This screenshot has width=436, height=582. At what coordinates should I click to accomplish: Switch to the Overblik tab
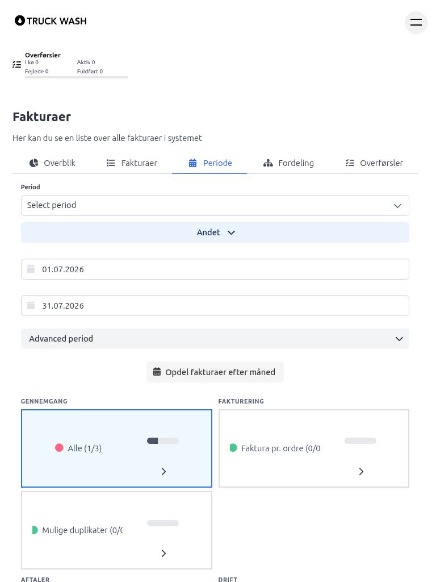point(52,163)
